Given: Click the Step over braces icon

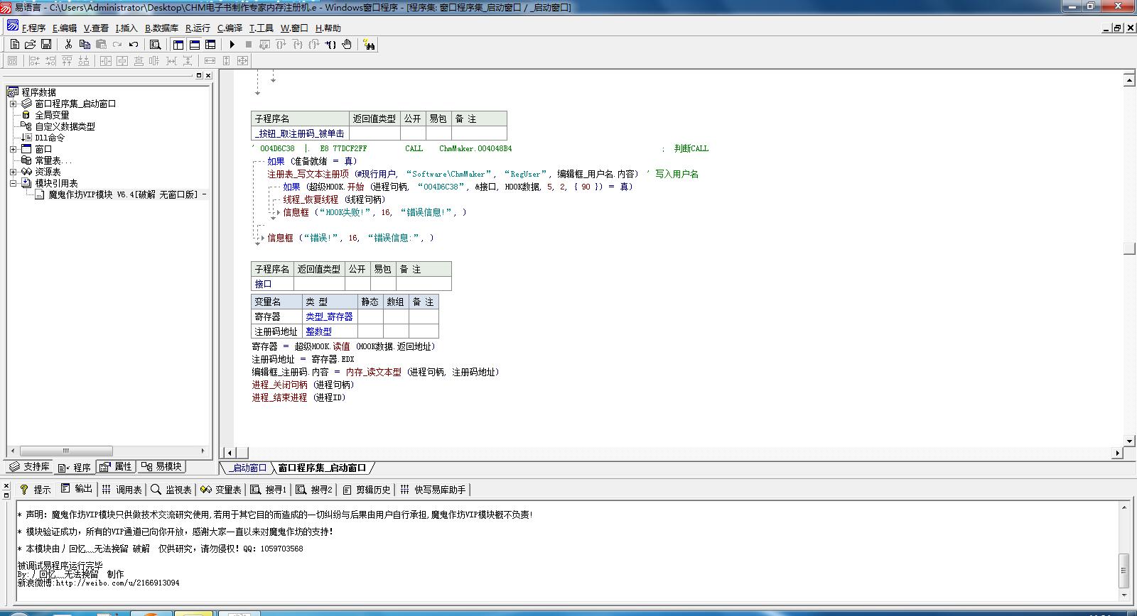Looking at the screenshot, I should pyautogui.click(x=281, y=44).
